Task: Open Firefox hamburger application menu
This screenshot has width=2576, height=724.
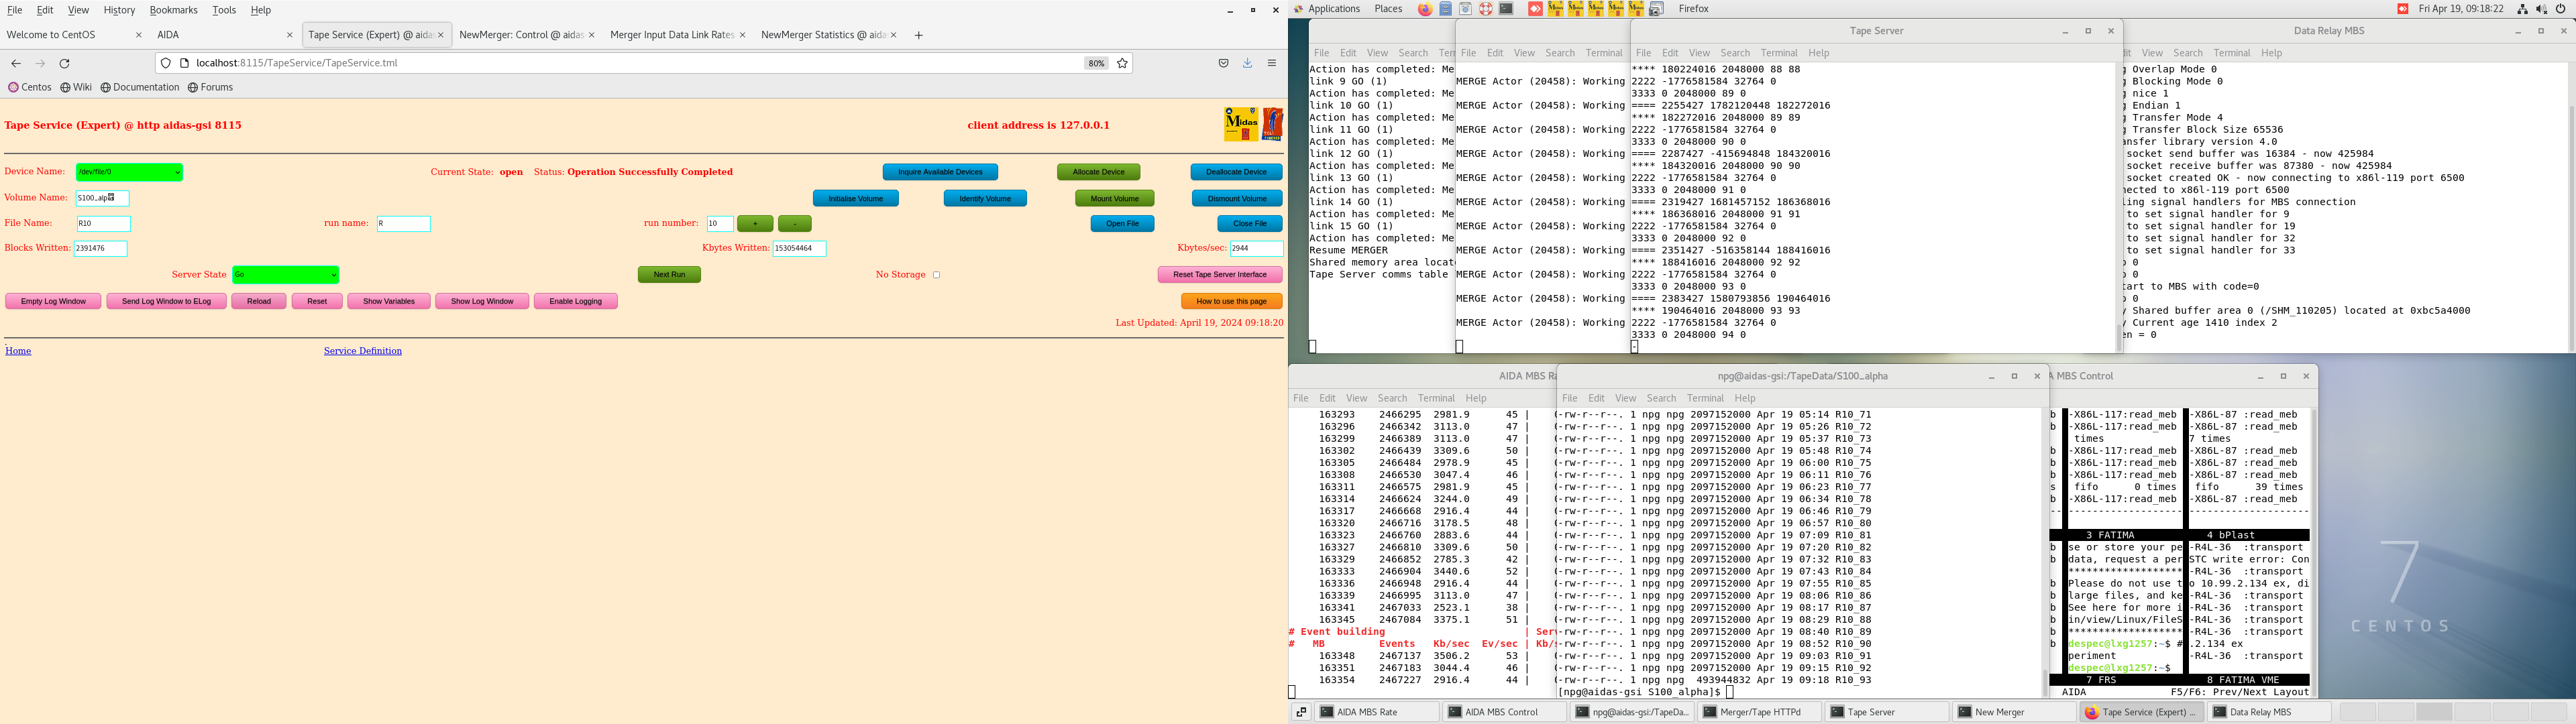Action: (x=1272, y=63)
